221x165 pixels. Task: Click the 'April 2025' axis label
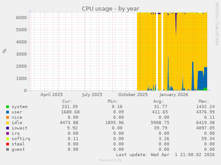coord(52,95)
